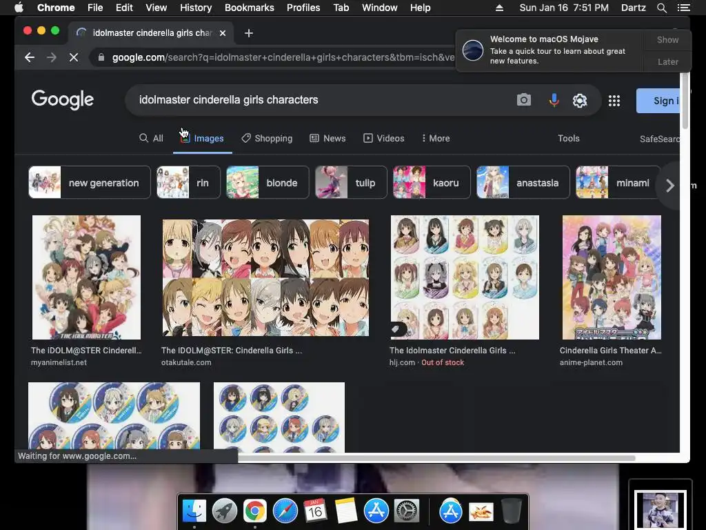This screenshot has height=530, width=706.
Task: Click the Cinderella Girls Theater result title
Action: (x=611, y=350)
